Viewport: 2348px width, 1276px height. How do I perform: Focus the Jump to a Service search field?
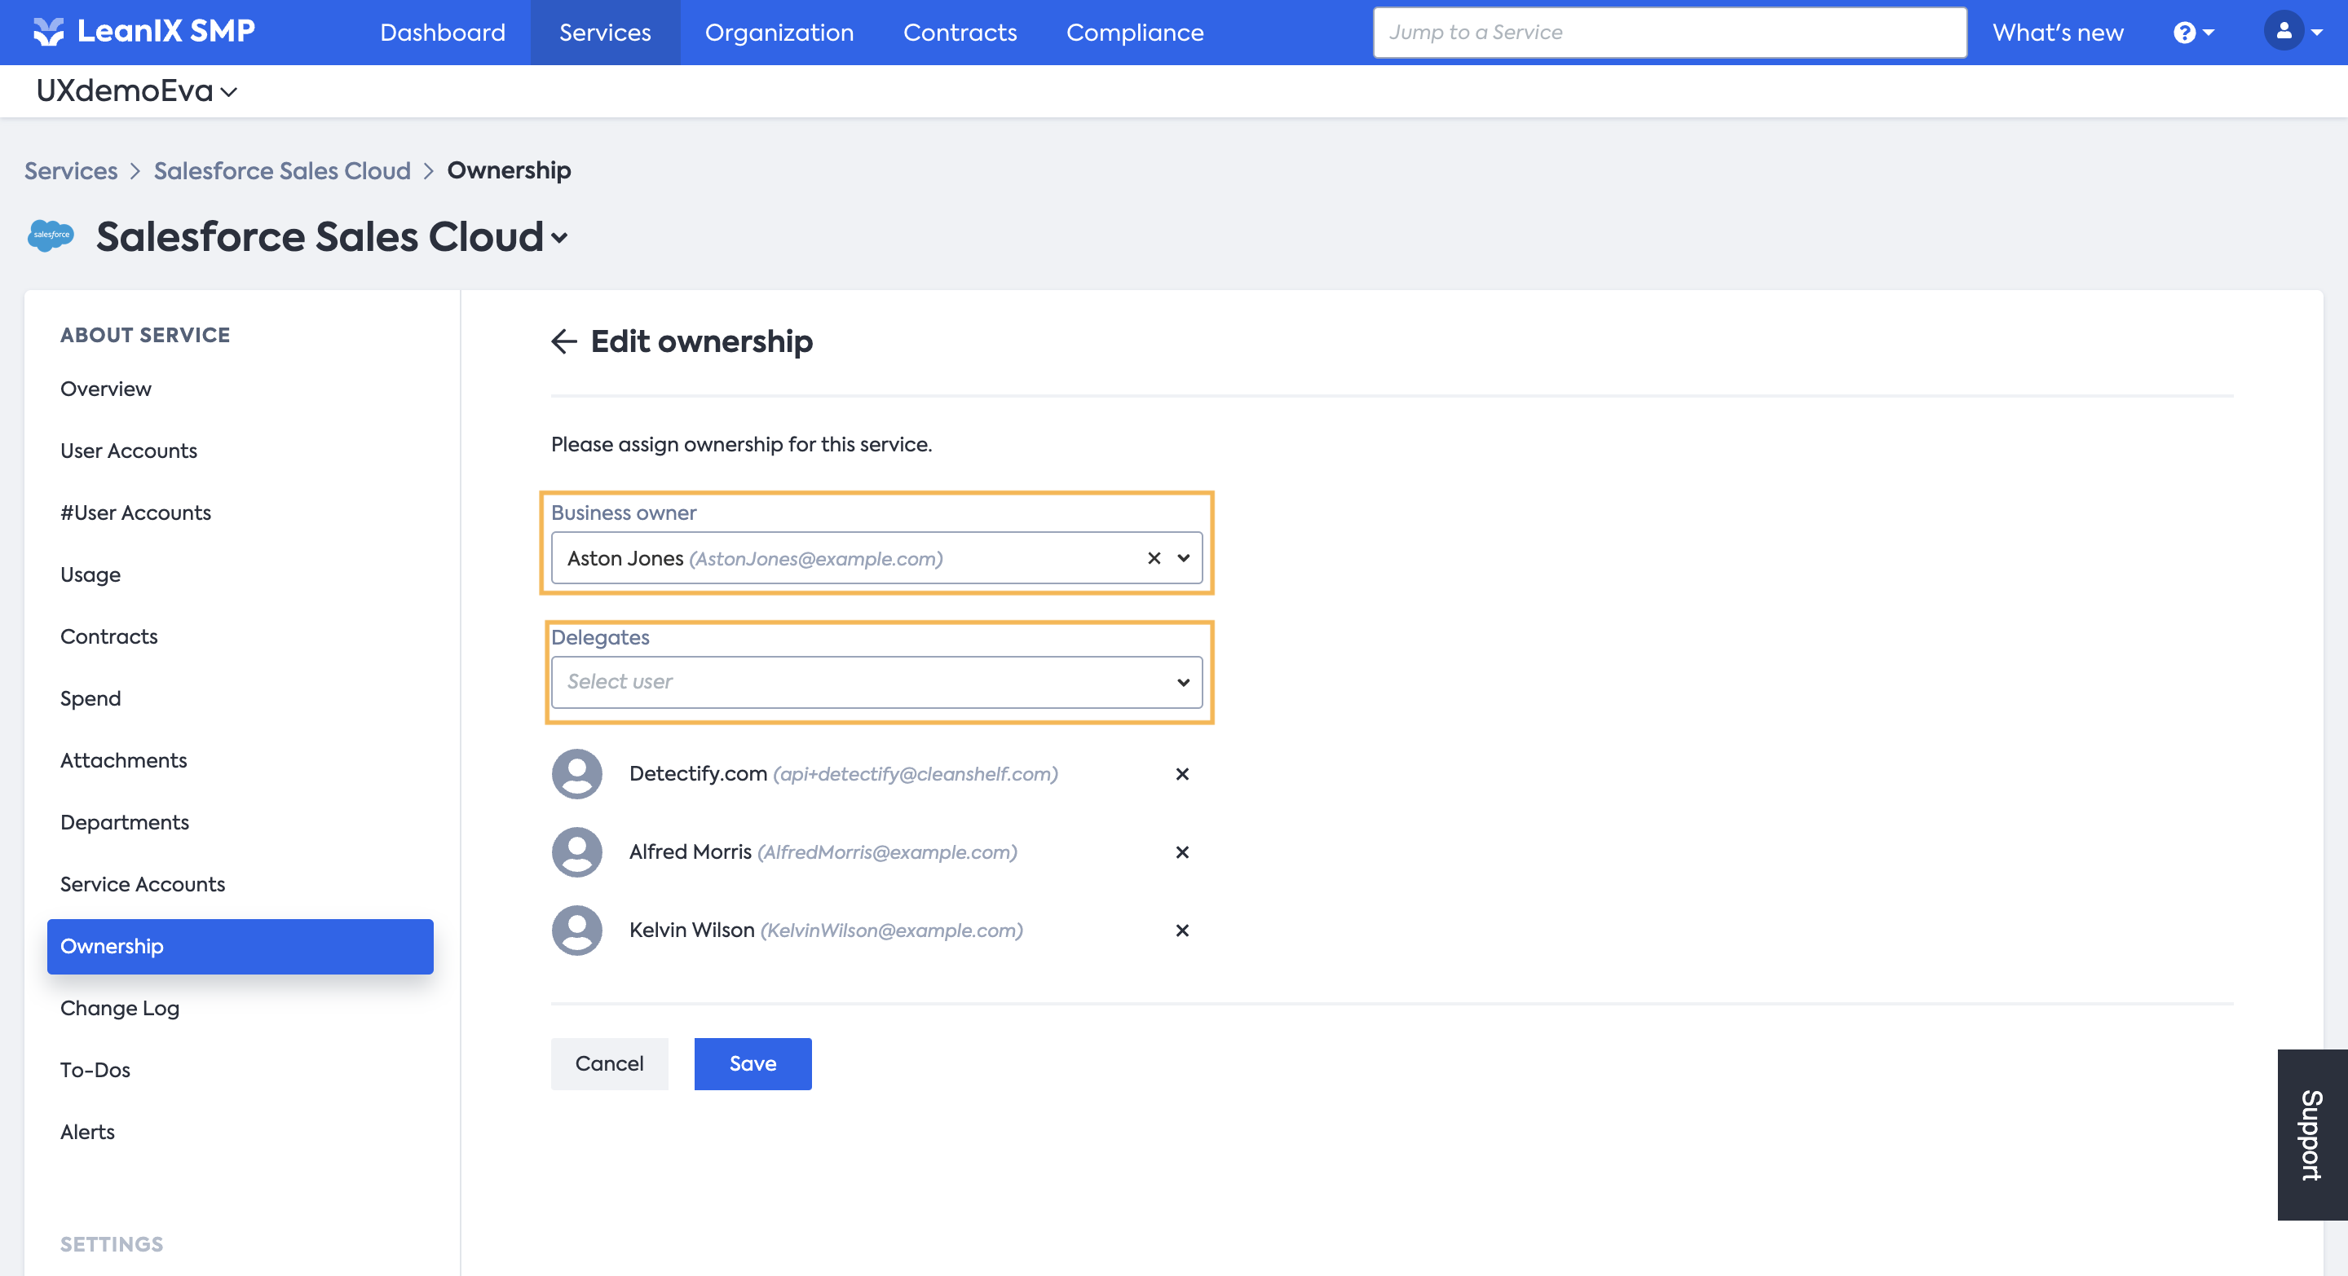(x=1669, y=33)
